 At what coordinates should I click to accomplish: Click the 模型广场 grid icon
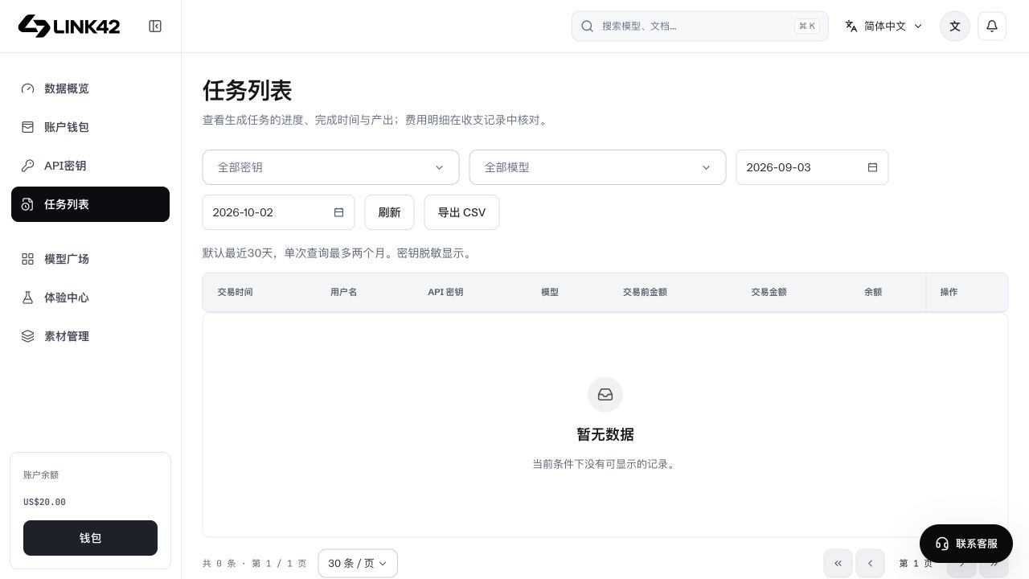(x=28, y=259)
